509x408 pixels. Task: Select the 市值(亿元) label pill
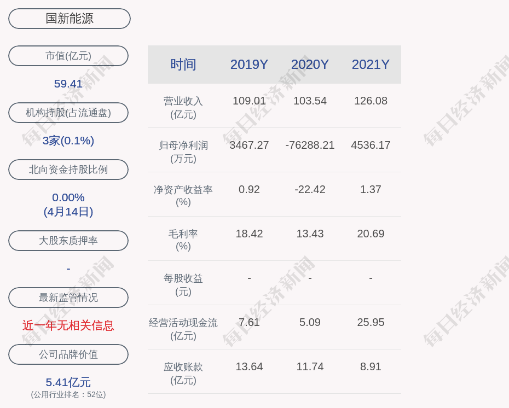(68, 56)
